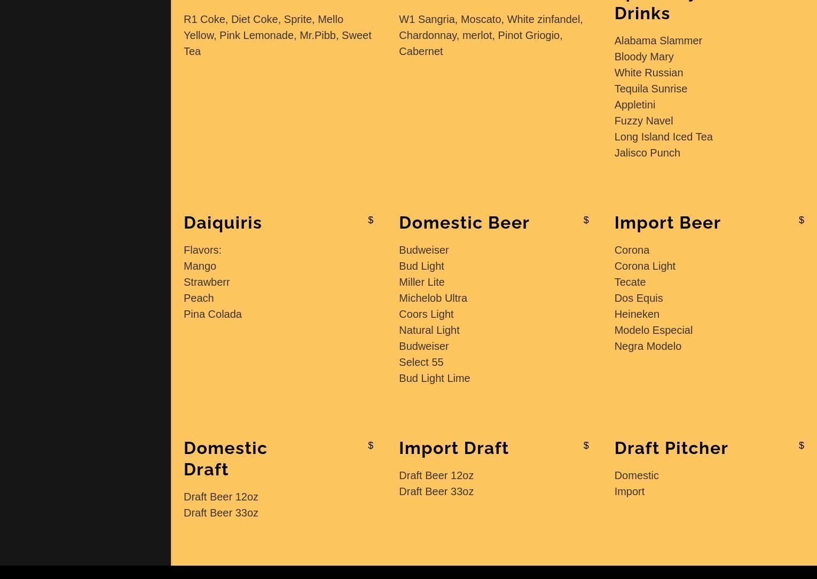Select 'Draft Beer 33oz' under Import Draft
This screenshot has width=817, height=579.
coord(436,491)
